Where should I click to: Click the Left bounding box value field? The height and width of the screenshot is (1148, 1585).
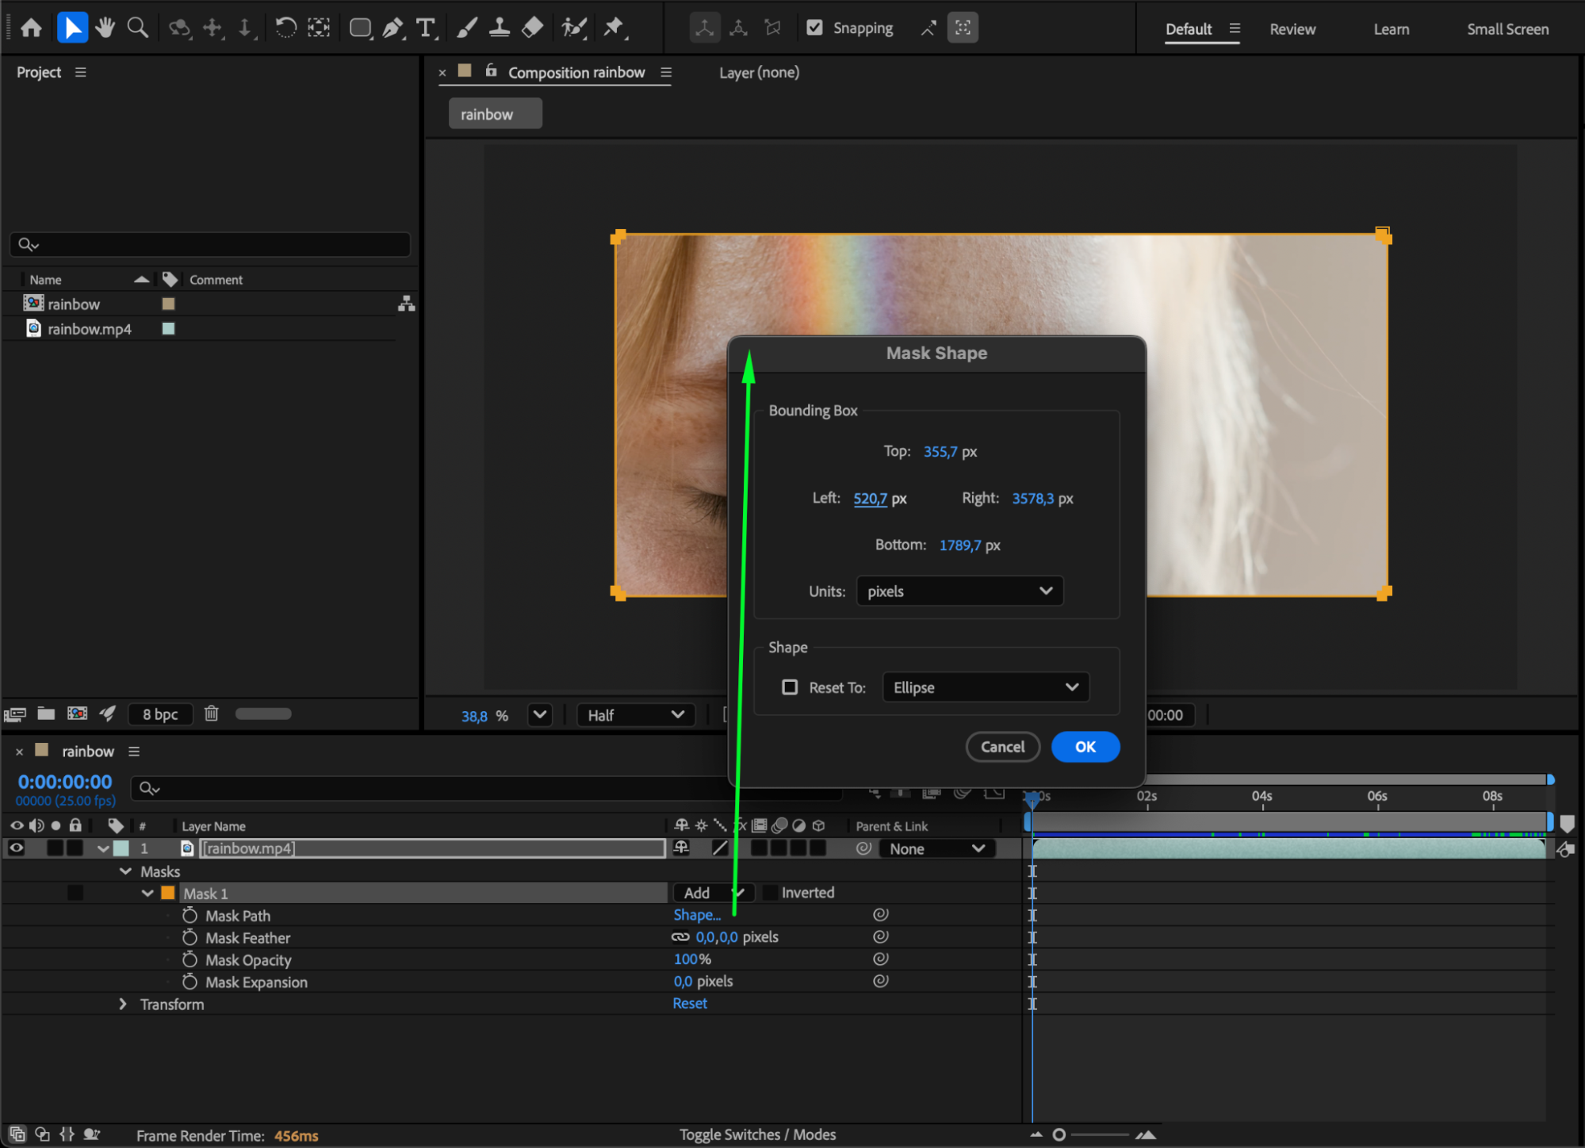click(x=870, y=499)
